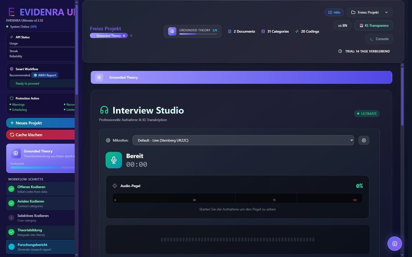Screen dimensions: 412x257
Task: Click the Axiales Kodieren green checkmark
Action: (11, 203)
